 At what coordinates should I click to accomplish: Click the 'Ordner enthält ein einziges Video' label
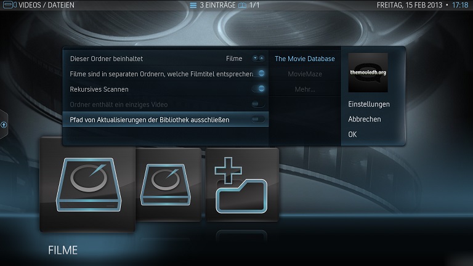coord(118,105)
